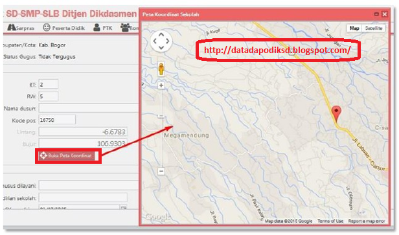Click the RT input field
This screenshot has height=235, width=399.
point(49,84)
